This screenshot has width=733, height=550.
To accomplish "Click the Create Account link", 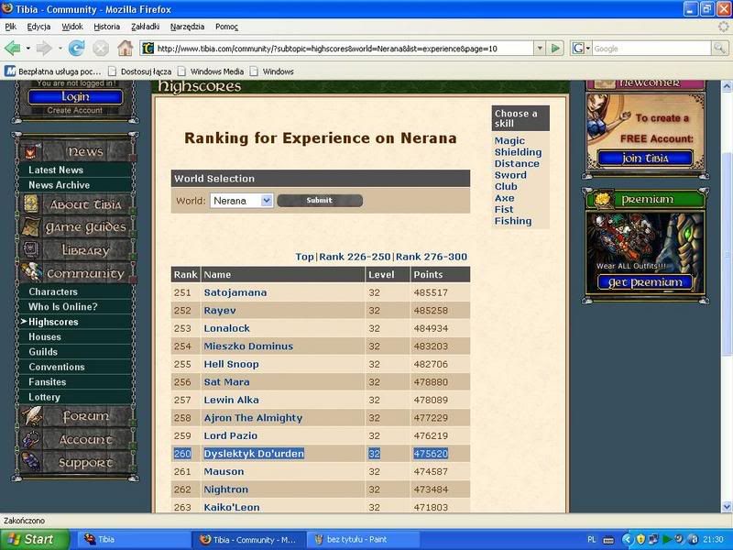I will pyautogui.click(x=75, y=110).
